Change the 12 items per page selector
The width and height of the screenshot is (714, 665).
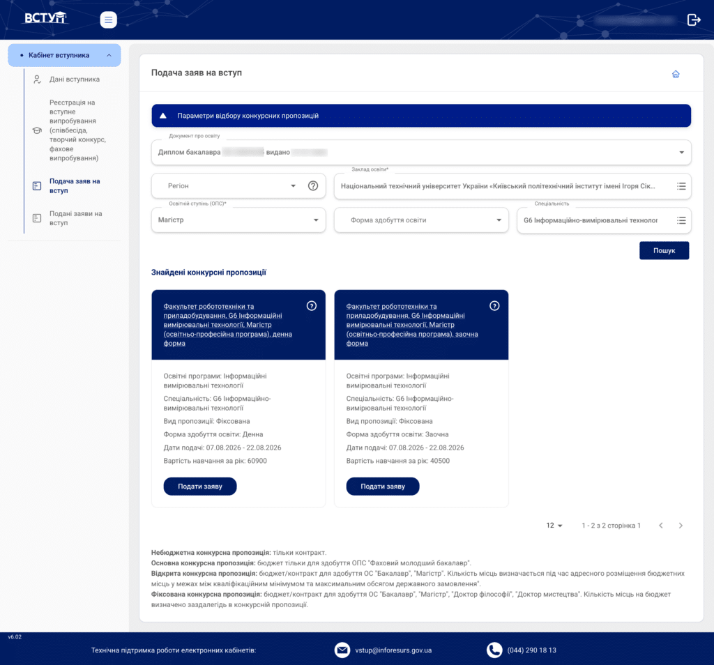coord(554,526)
